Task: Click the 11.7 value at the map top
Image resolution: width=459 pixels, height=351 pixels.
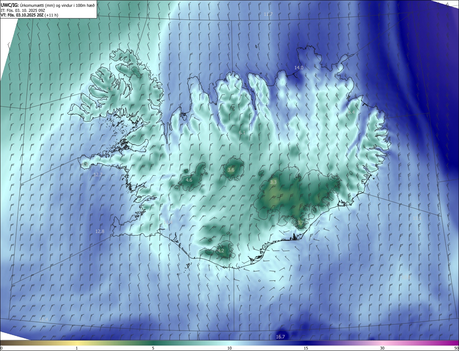Action: pyautogui.click(x=268, y=14)
